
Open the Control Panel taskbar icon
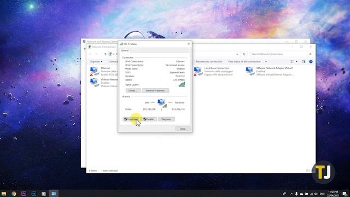tap(54, 193)
